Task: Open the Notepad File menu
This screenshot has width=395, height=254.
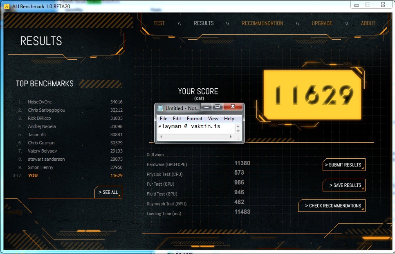Action: pyautogui.click(x=164, y=119)
